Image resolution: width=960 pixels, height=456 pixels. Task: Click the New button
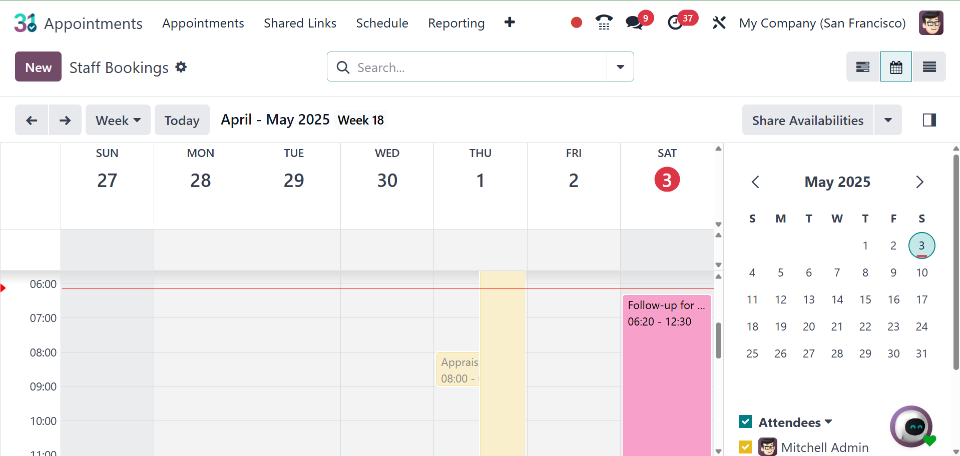click(x=39, y=67)
